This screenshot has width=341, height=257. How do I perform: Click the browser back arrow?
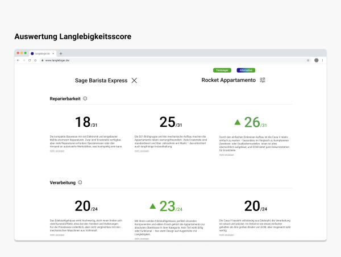[x=18, y=60]
